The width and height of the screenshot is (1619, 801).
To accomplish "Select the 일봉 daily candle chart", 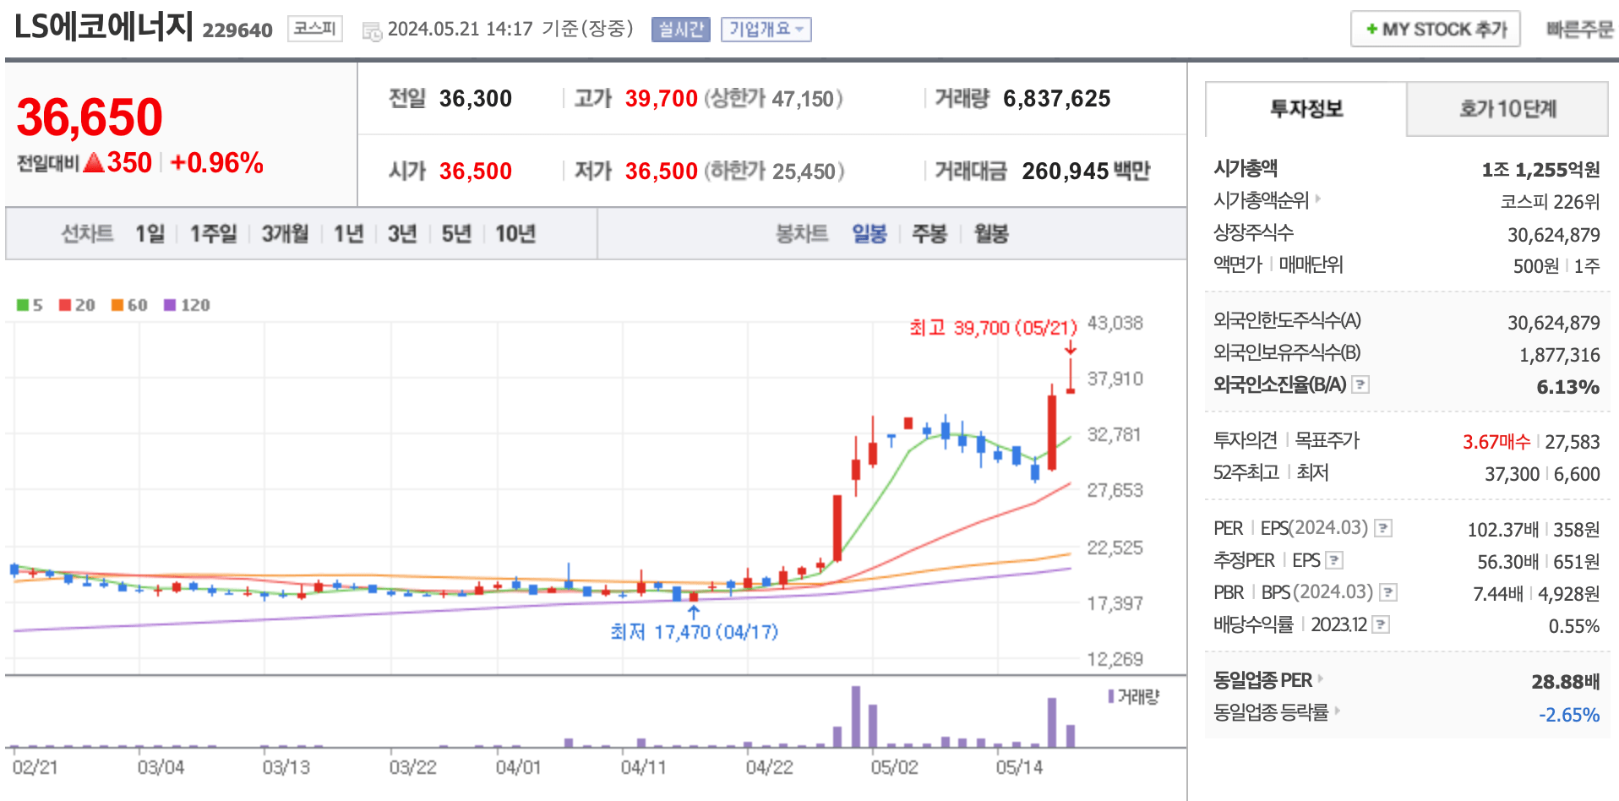I will pyautogui.click(x=869, y=234).
